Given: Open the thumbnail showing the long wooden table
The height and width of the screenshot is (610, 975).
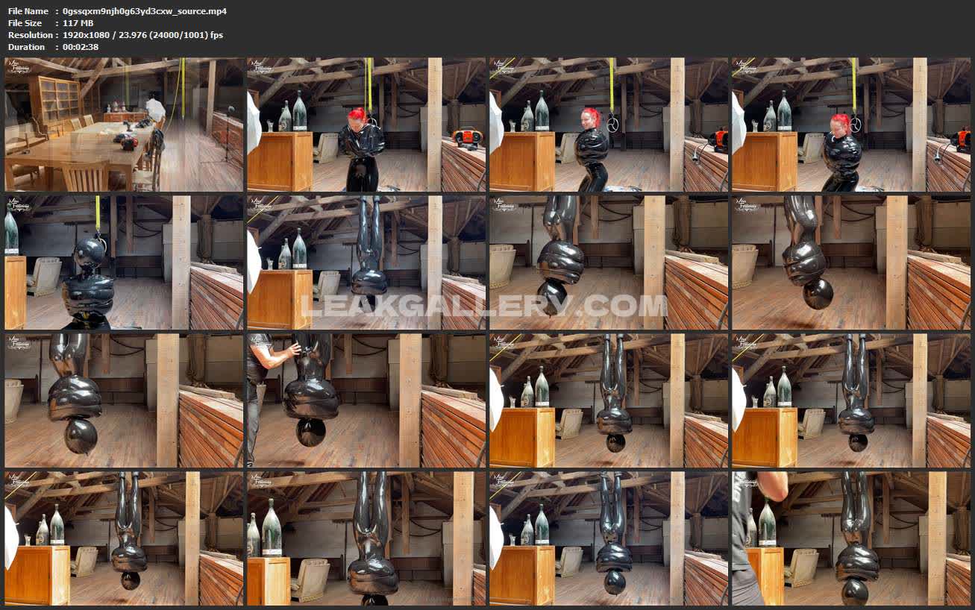Looking at the screenshot, I should pos(124,125).
